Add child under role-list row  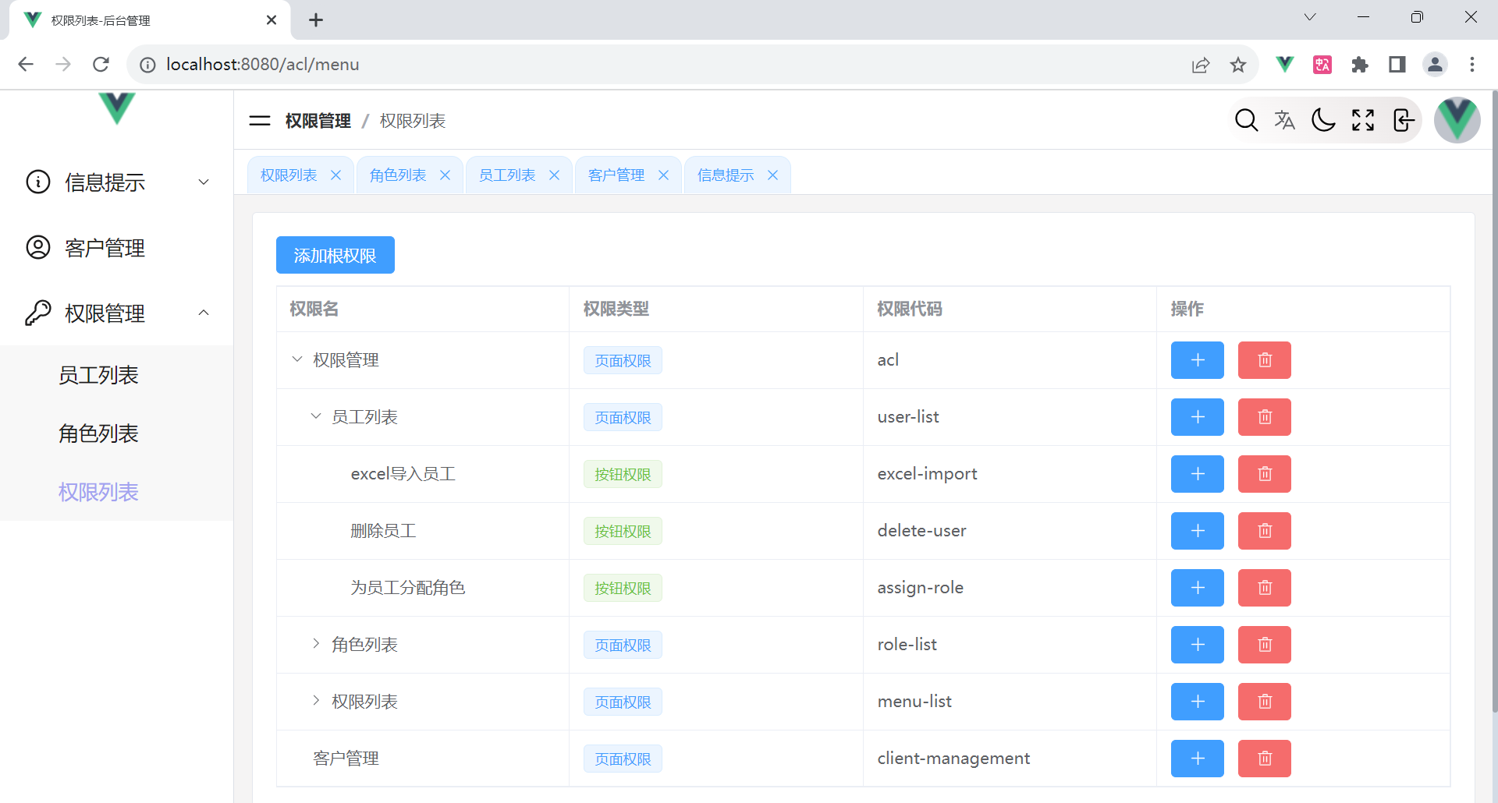pos(1198,645)
